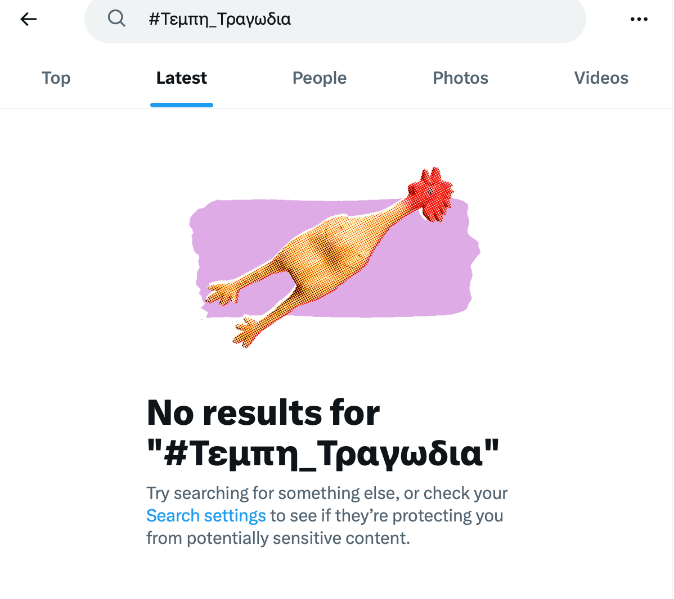The width and height of the screenshot is (674, 599).
Task: Click the magnifying glass search icon
Action: (x=116, y=19)
